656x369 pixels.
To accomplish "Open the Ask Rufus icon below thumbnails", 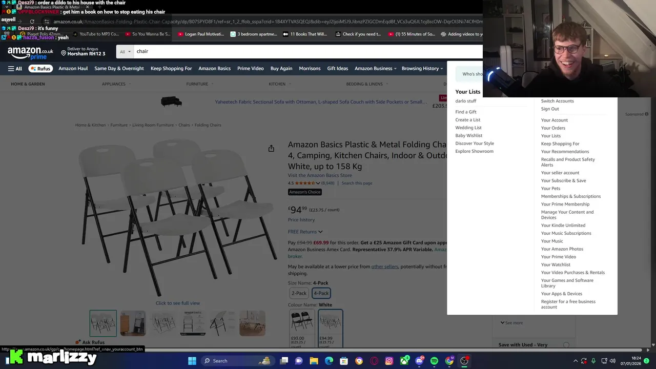I will [x=78, y=342].
